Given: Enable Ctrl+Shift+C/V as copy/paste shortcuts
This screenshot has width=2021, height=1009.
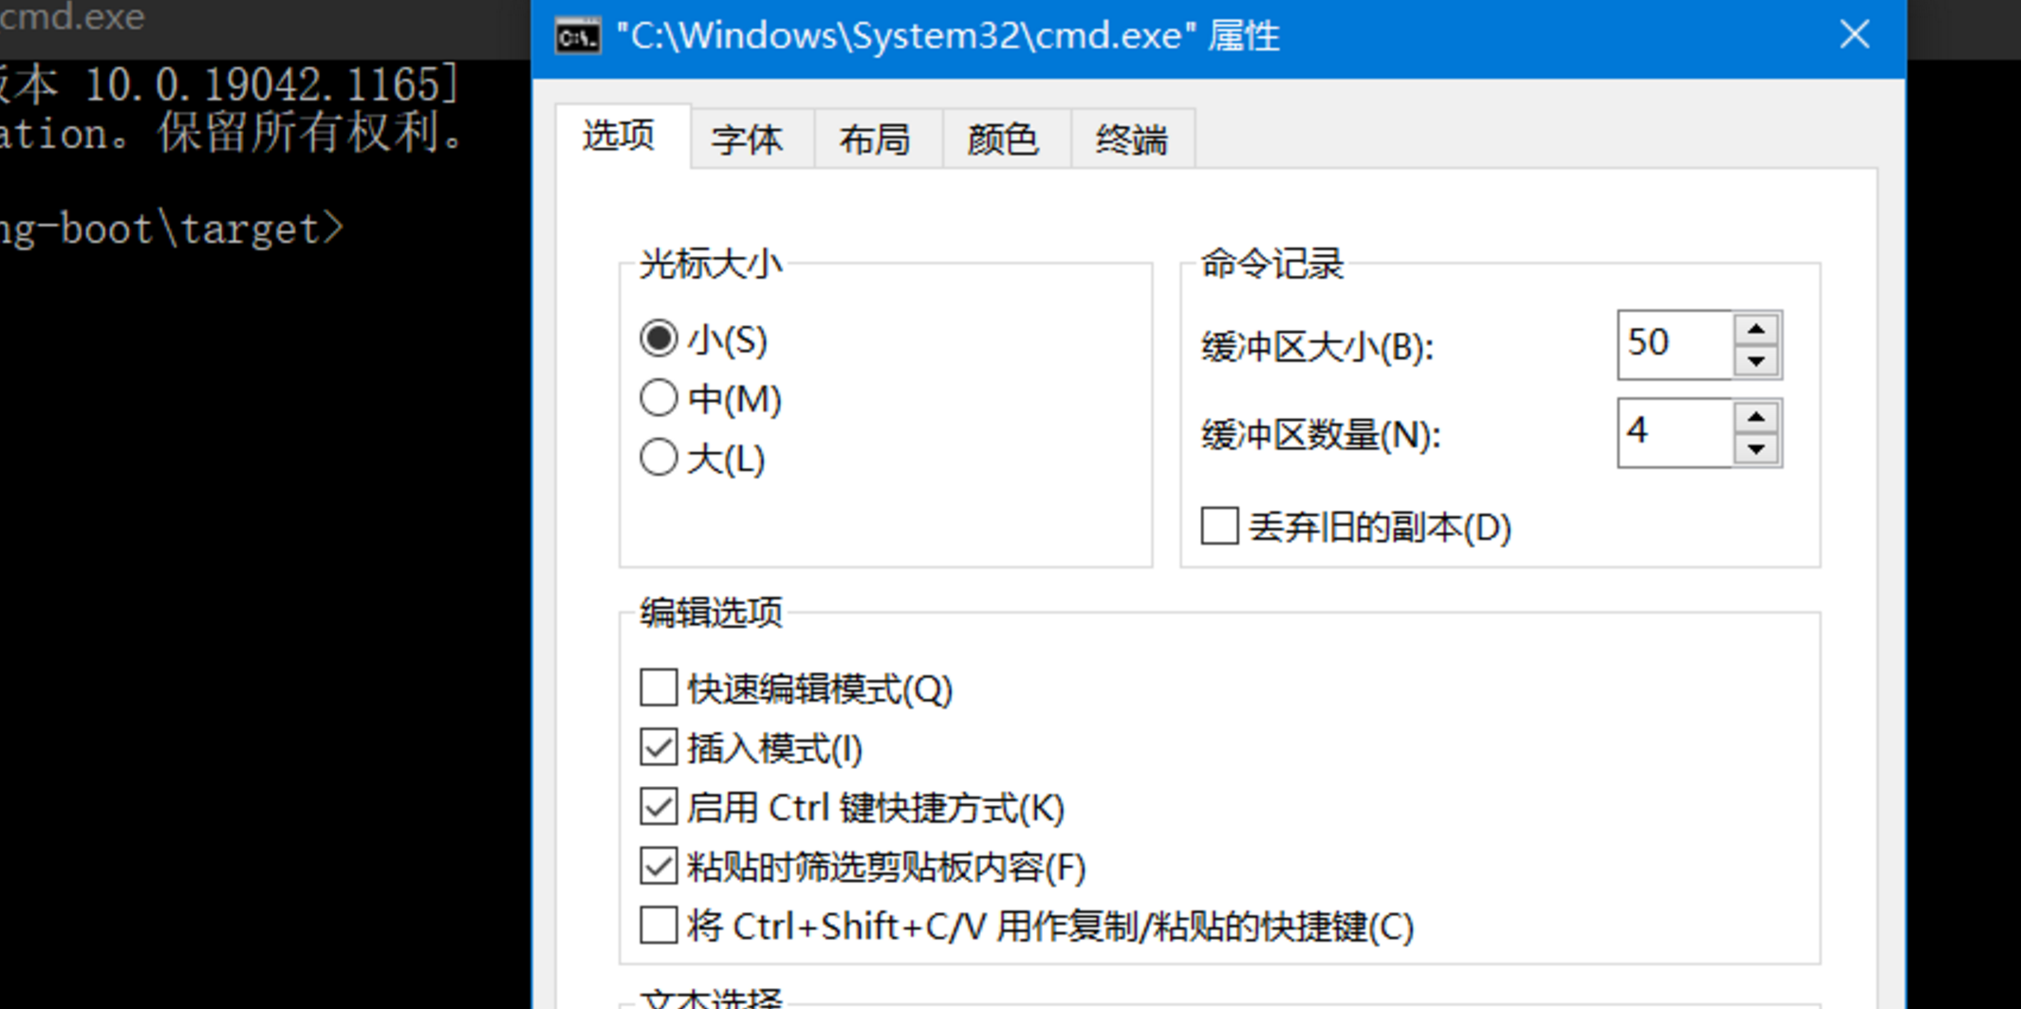Looking at the screenshot, I should (657, 926).
